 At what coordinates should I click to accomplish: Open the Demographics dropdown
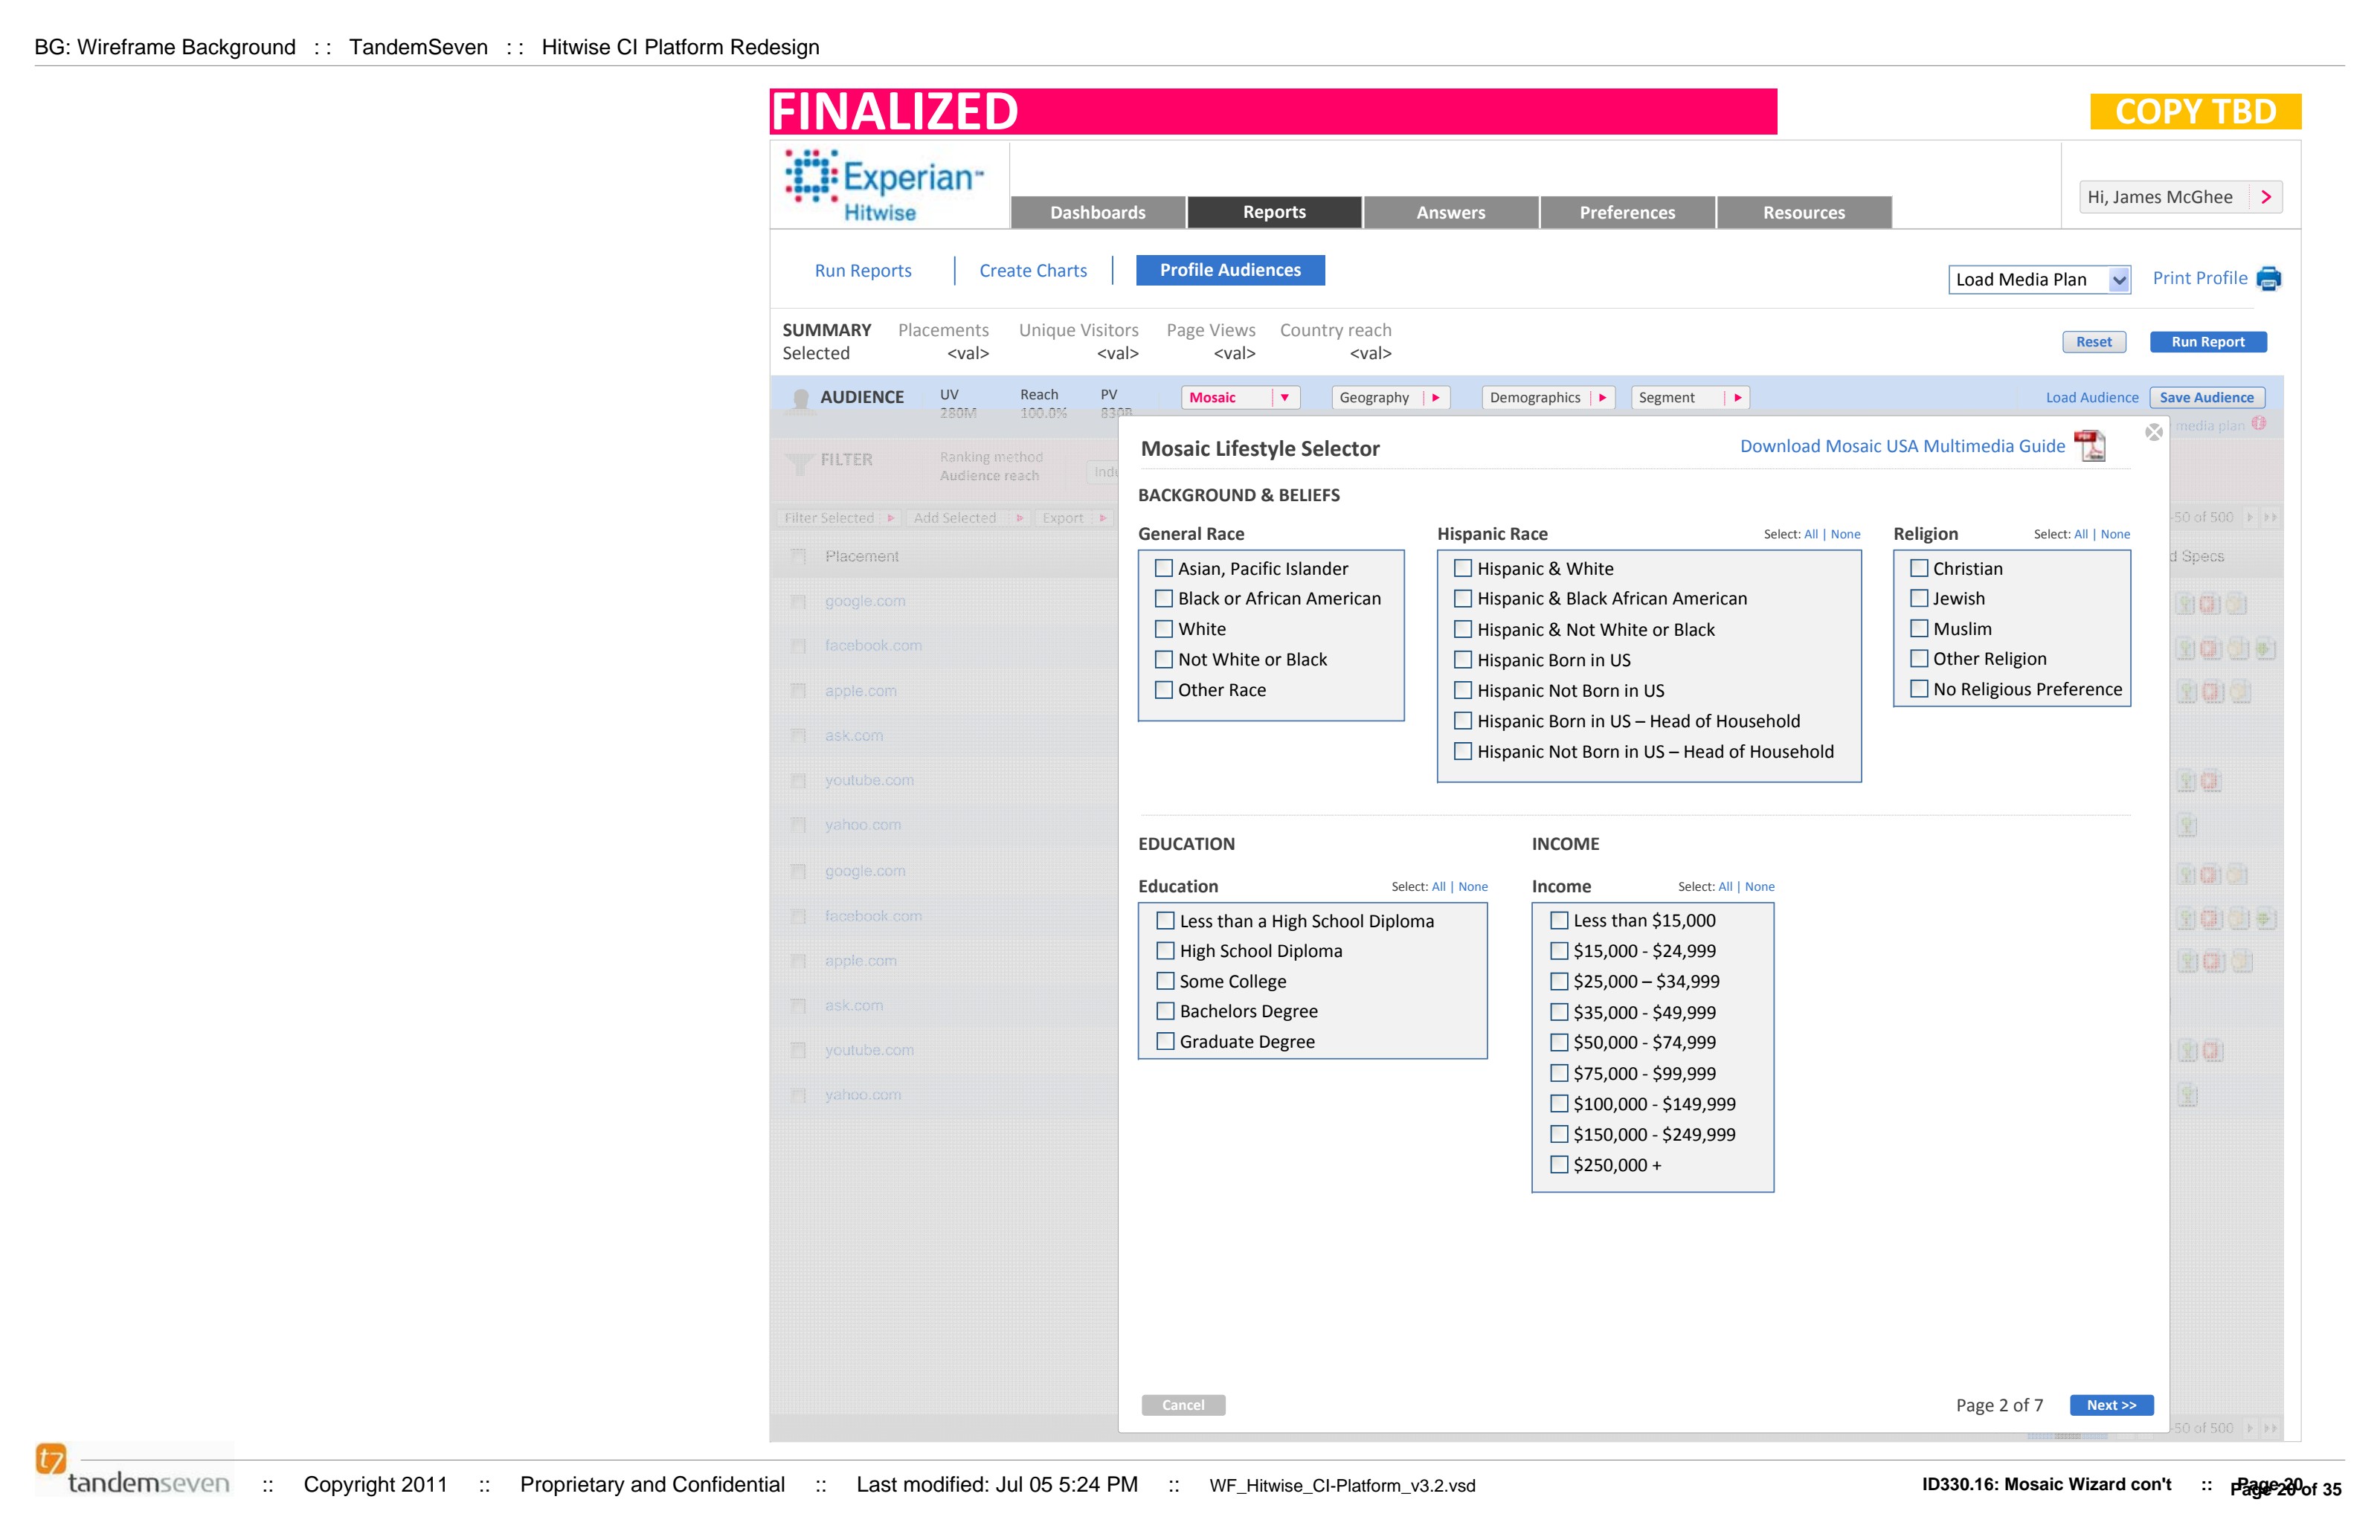(x=1548, y=398)
